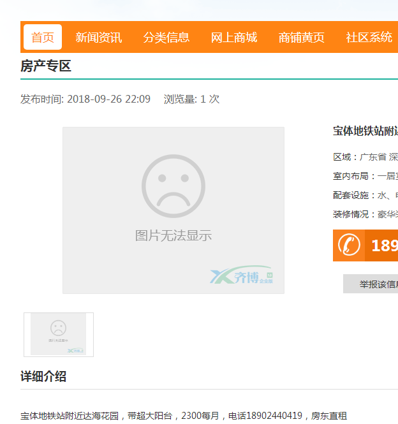Click the sad face icon in main image
This screenshot has height=424, width=398.
[x=173, y=186]
